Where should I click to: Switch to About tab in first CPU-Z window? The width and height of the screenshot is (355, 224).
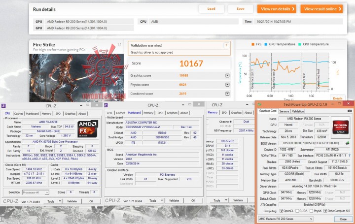coord(82,113)
